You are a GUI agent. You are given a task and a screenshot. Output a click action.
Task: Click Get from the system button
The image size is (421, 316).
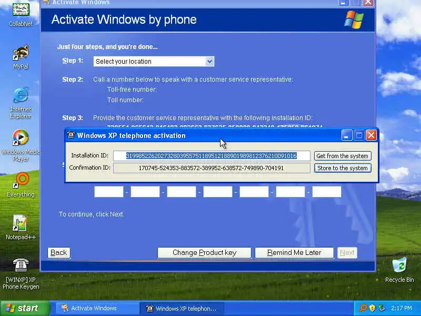(x=343, y=156)
